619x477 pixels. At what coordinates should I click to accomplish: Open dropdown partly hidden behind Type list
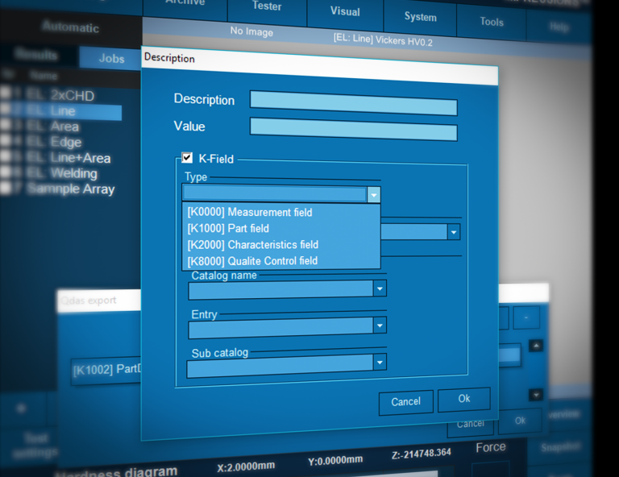click(x=454, y=232)
